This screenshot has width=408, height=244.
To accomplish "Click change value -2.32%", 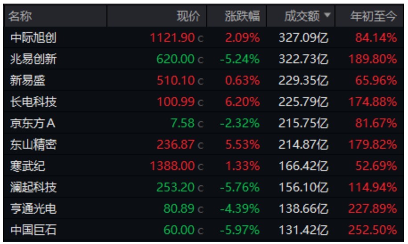I will (x=240, y=123).
